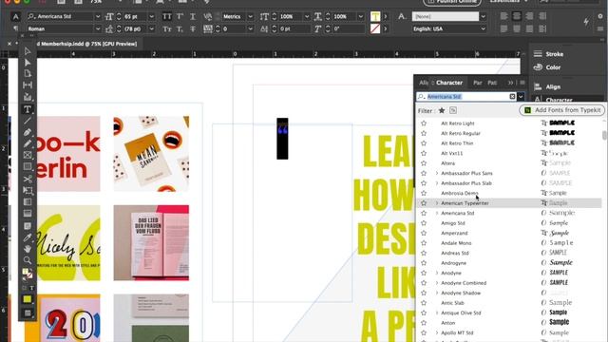The height and width of the screenshot is (342, 608).
Task: Switch to Character Formatting Controls
Action: coord(15,17)
